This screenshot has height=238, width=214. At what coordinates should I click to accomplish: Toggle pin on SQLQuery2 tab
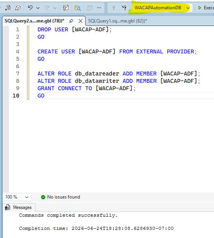[x=71, y=21]
